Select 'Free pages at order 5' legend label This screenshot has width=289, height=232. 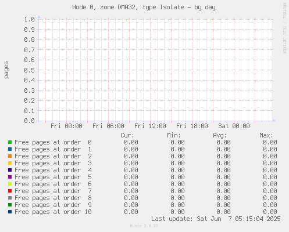(53, 177)
